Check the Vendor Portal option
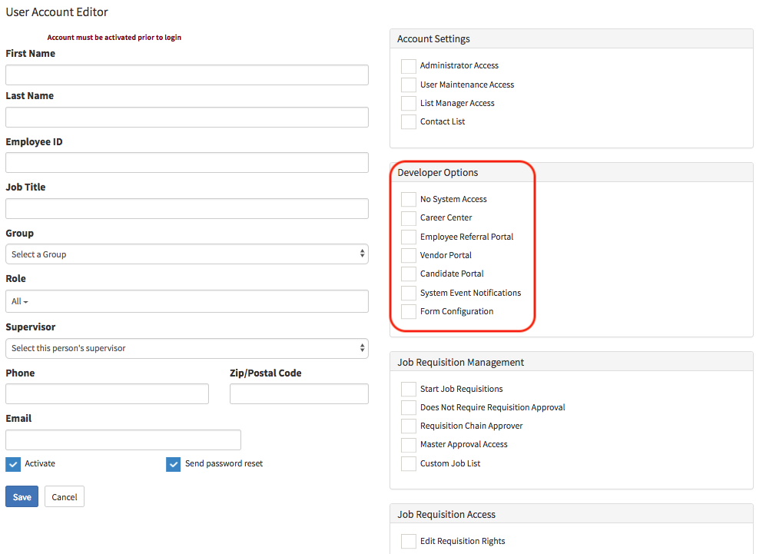The width and height of the screenshot is (766, 554). (x=408, y=255)
